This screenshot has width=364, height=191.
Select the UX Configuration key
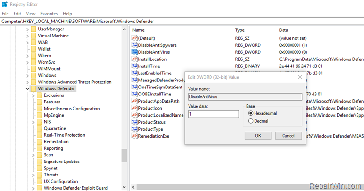61,182
